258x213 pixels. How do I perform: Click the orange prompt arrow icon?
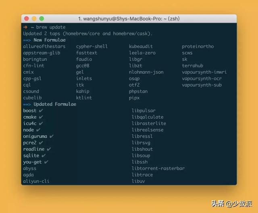[x=25, y=27]
